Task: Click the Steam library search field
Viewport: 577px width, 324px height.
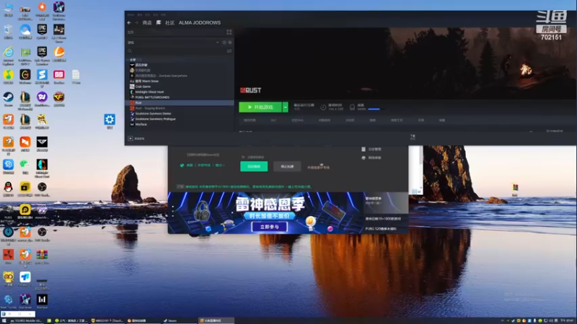Action: click(178, 51)
